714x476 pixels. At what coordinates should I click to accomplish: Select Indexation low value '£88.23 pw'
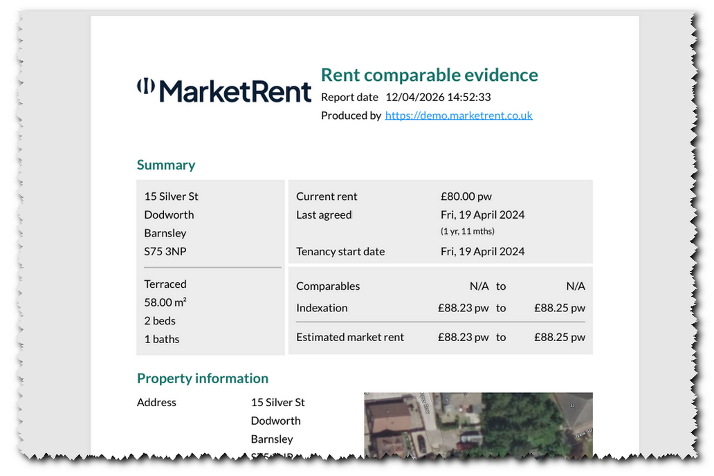coord(463,308)
